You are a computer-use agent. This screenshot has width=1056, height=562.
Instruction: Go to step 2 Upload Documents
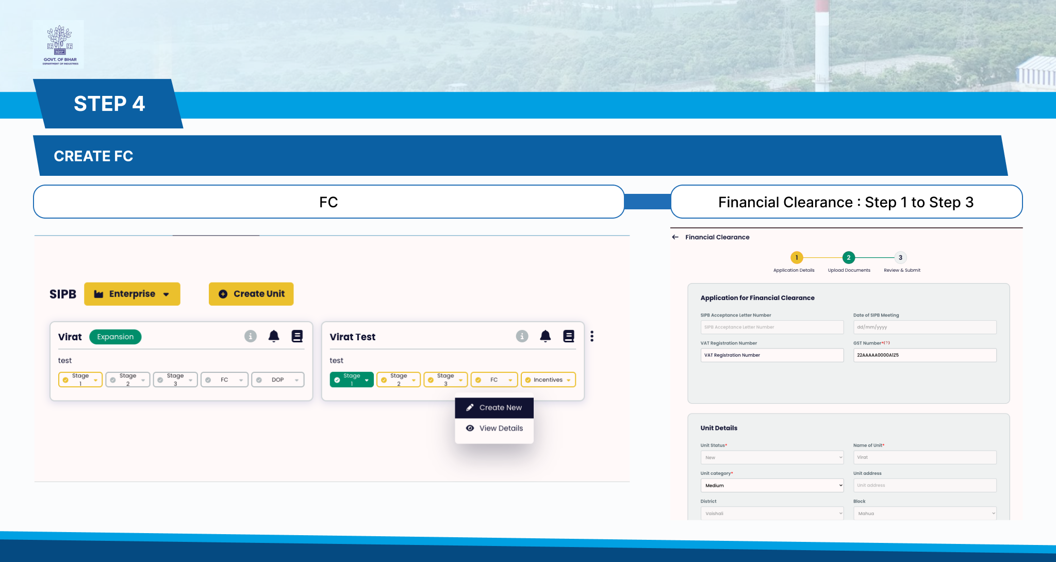coord(848,257)
